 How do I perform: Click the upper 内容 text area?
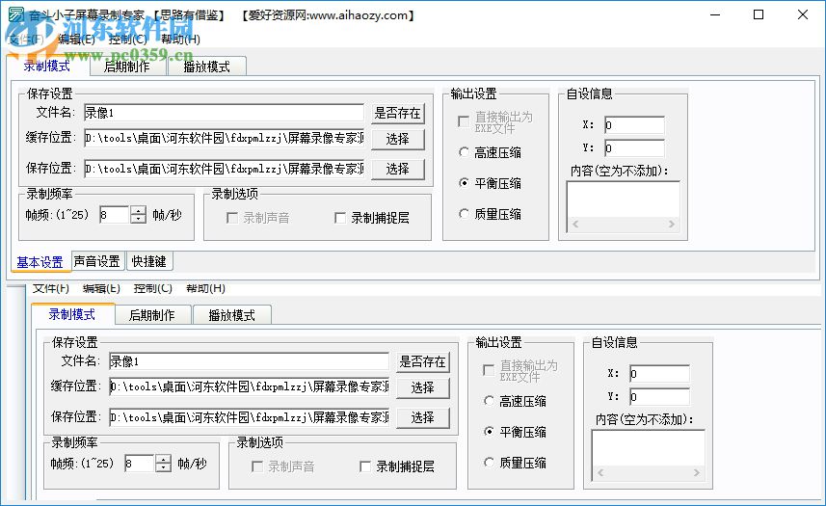pyautogui.click(x=623, y=200)
